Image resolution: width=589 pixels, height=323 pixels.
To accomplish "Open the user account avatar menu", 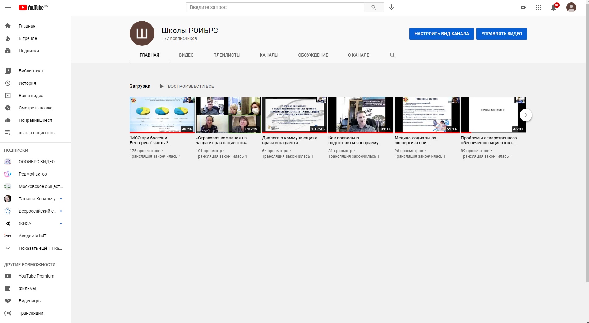I will pos(571,7).
